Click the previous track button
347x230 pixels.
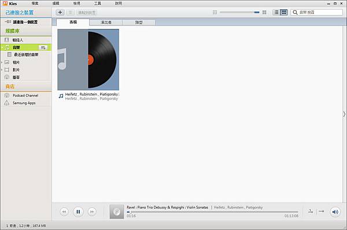point(64,212)
